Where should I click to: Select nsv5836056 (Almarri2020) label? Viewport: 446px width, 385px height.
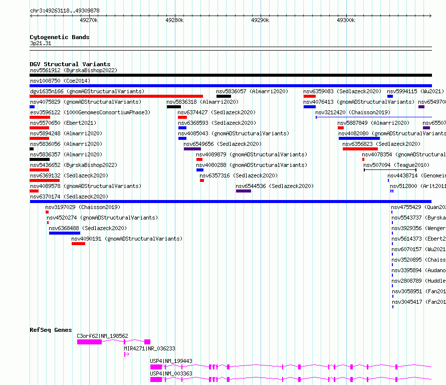pos(66,144)
